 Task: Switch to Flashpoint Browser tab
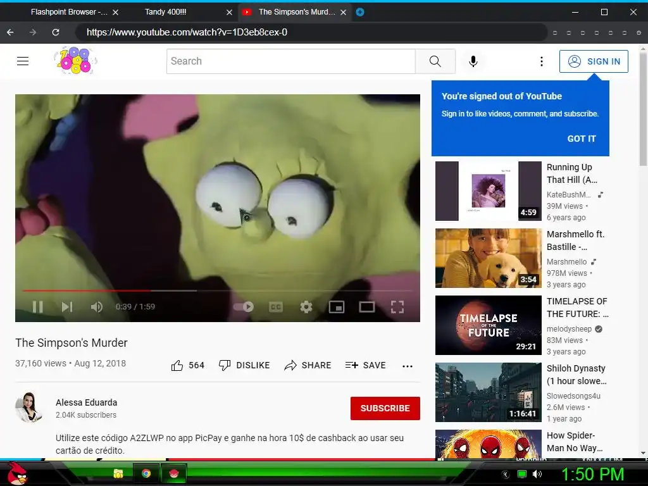68,12
